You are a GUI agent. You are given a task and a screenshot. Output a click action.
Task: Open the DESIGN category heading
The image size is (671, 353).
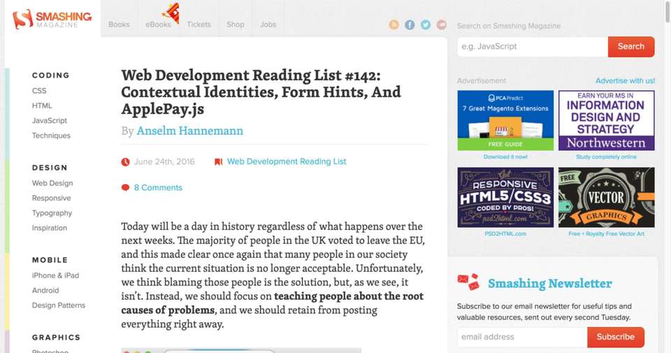coord(50,168)
